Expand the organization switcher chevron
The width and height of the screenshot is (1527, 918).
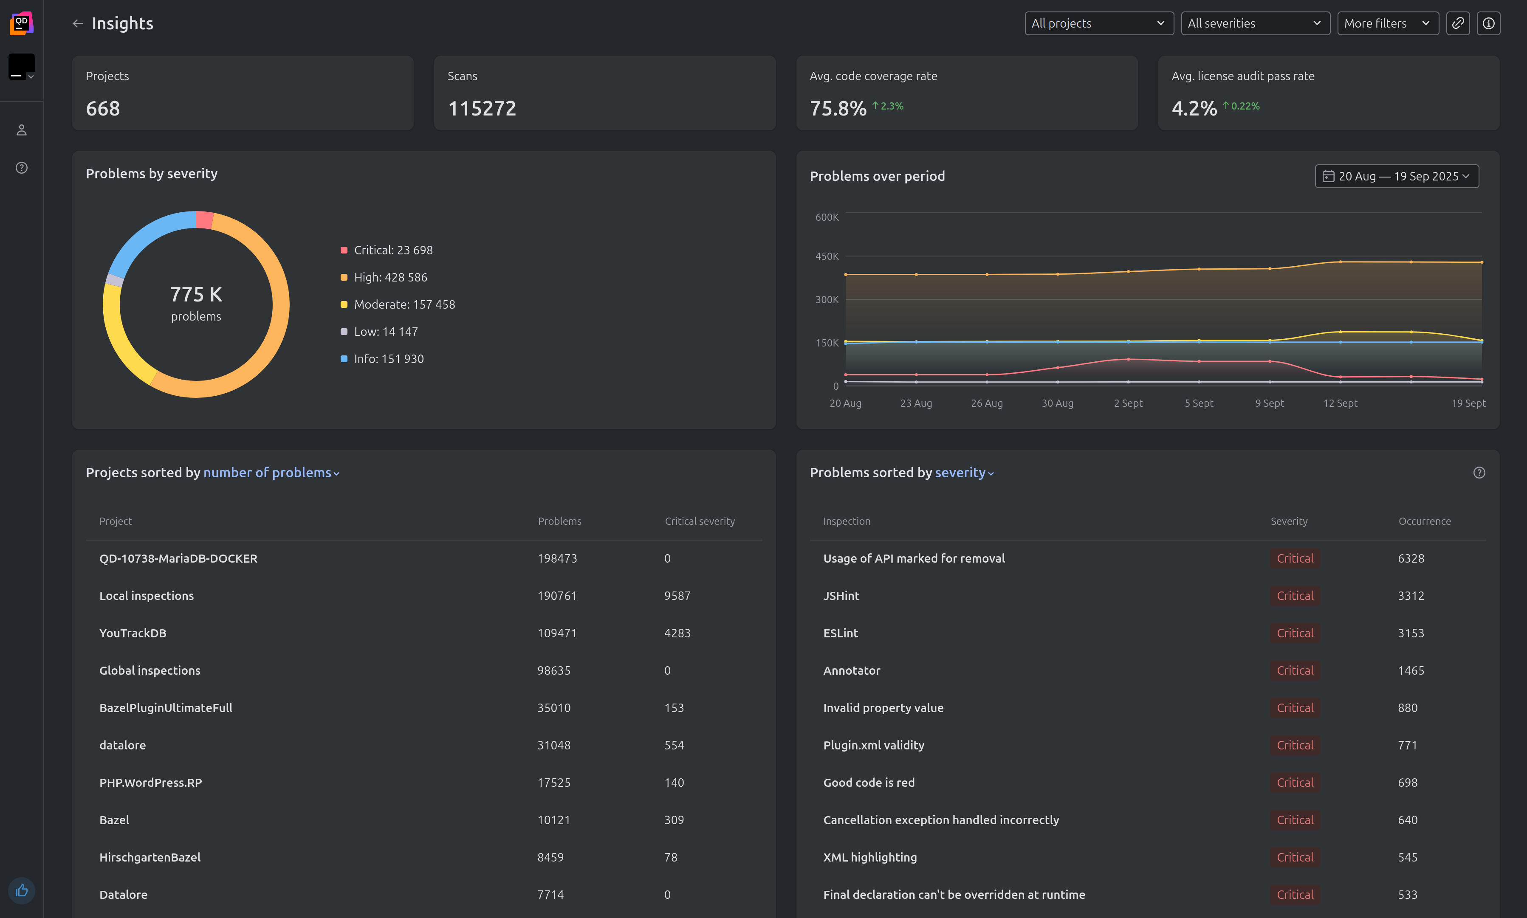pyautogui.click(x=31, y=77)
